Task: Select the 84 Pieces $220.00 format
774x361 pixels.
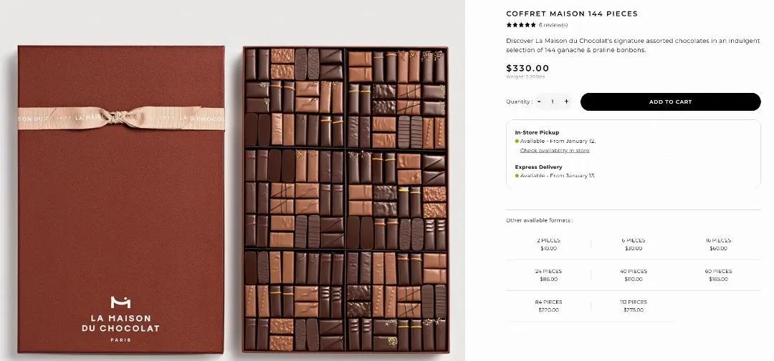Action: (x=548, y=306)
